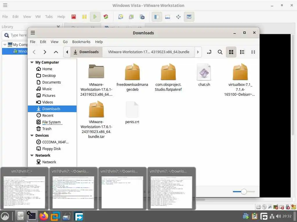Viewport: 297px width, 222px height.
Task: Click VMware suspend yellow icon
Action: pos(84,17)
